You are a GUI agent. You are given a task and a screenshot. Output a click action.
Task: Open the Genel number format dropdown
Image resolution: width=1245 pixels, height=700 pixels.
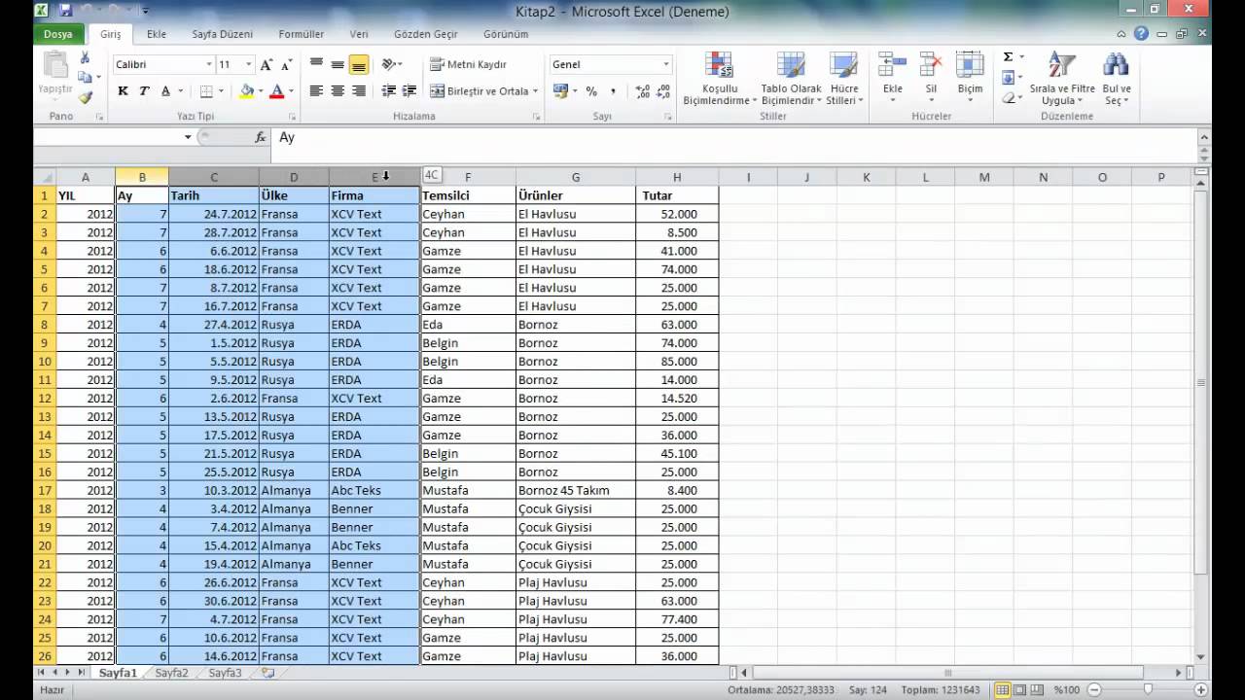pos(666,64)
